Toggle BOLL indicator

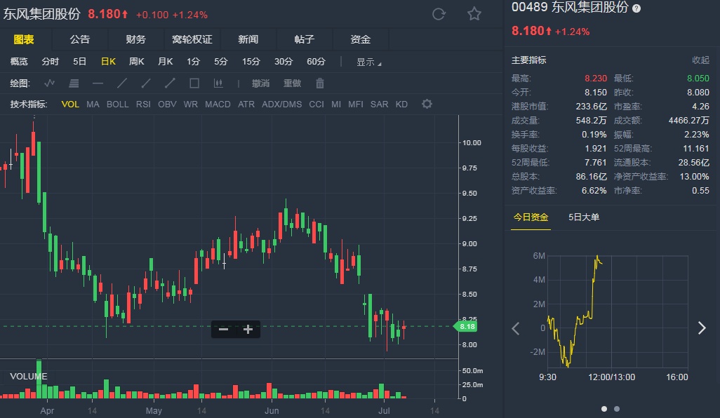[x=118, y=104]
